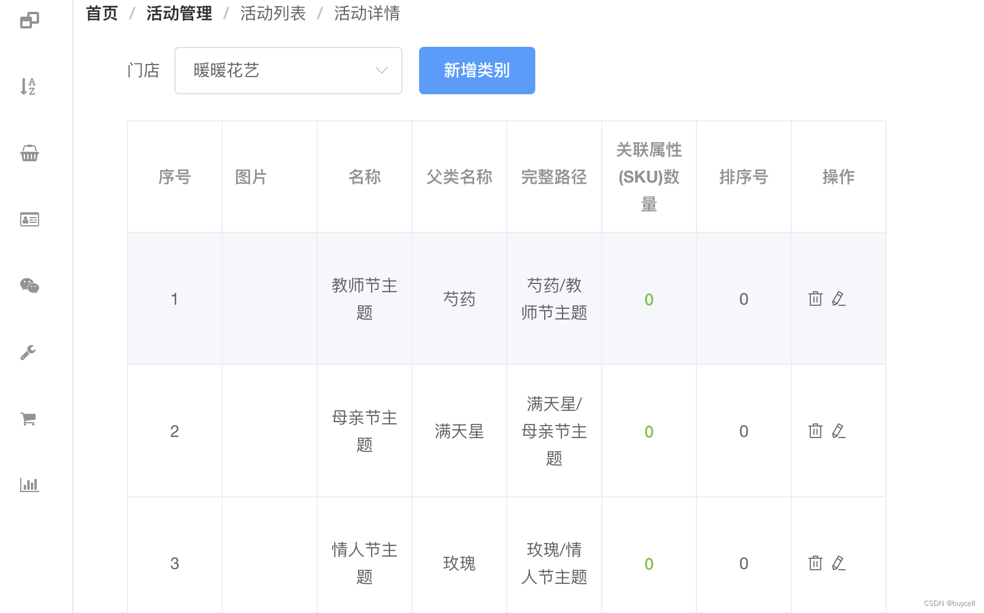Select the 教师节主题 name cell
The width and height of the screenshot is (984, 613).
click(x=365, y=299)
